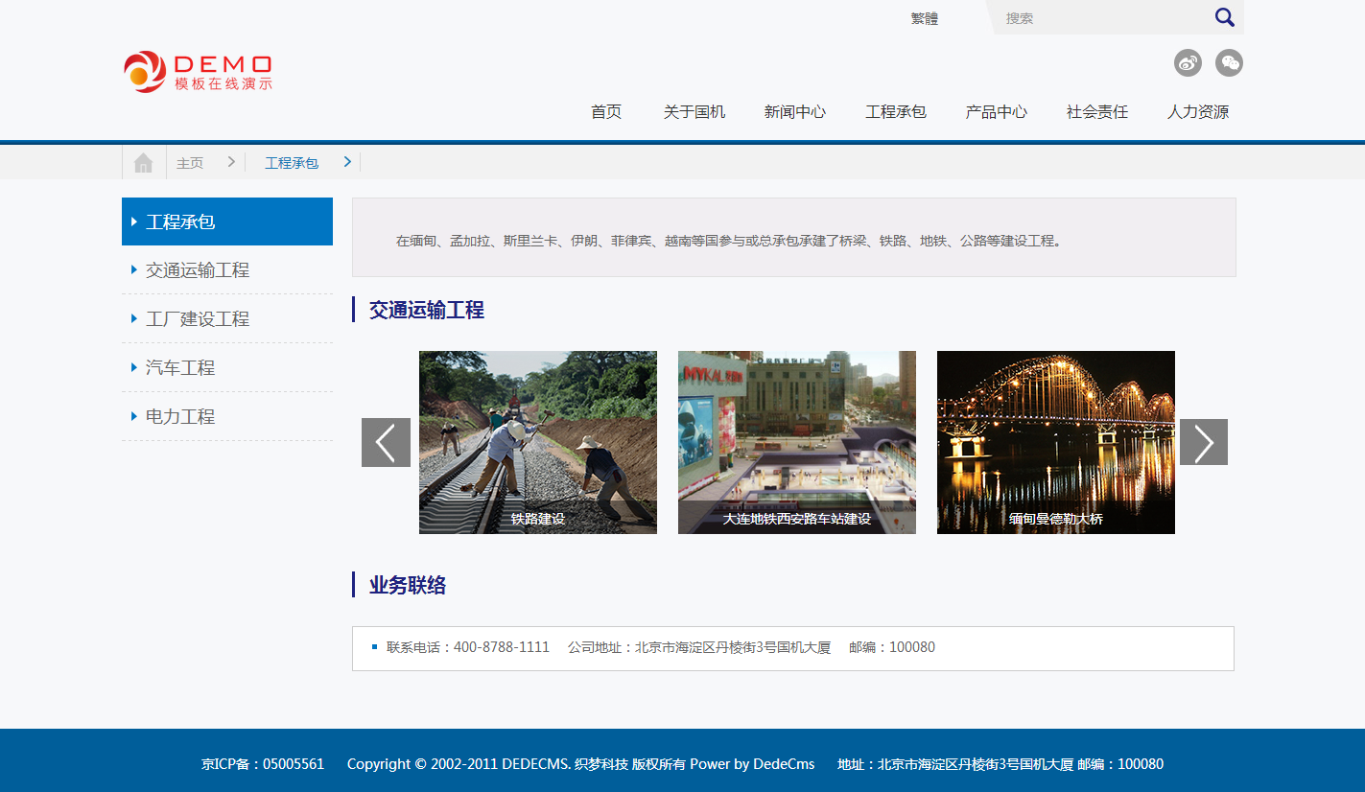Advance carousel with right arrow
Screen dimensions: 1365x792
(1203, 442)
